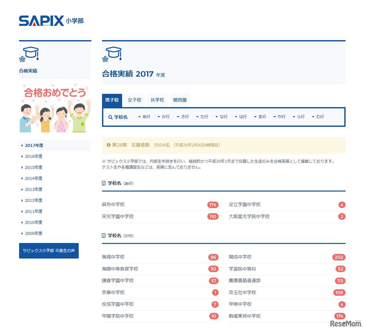Screen dimensions: 366x331
Task: Click the list icon before 学校名（か行）
Action: pyautogui.click(x=104, y=236)
